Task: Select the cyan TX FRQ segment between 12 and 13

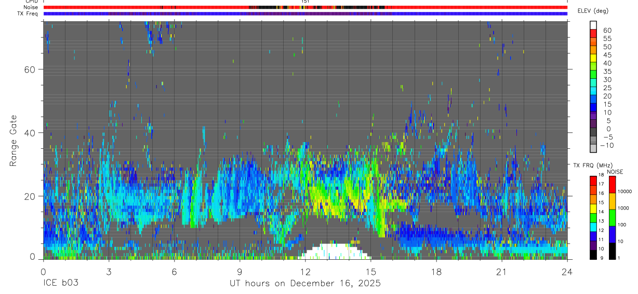Action: click(x=593, y=227)
